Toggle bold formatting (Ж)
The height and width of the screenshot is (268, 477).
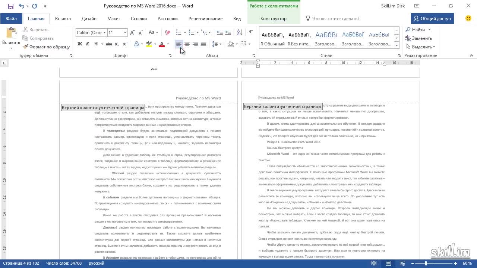pyautogui.click(x=79, y=44)
